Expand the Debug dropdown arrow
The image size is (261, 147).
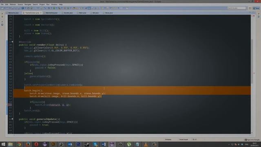coord(51,8)
